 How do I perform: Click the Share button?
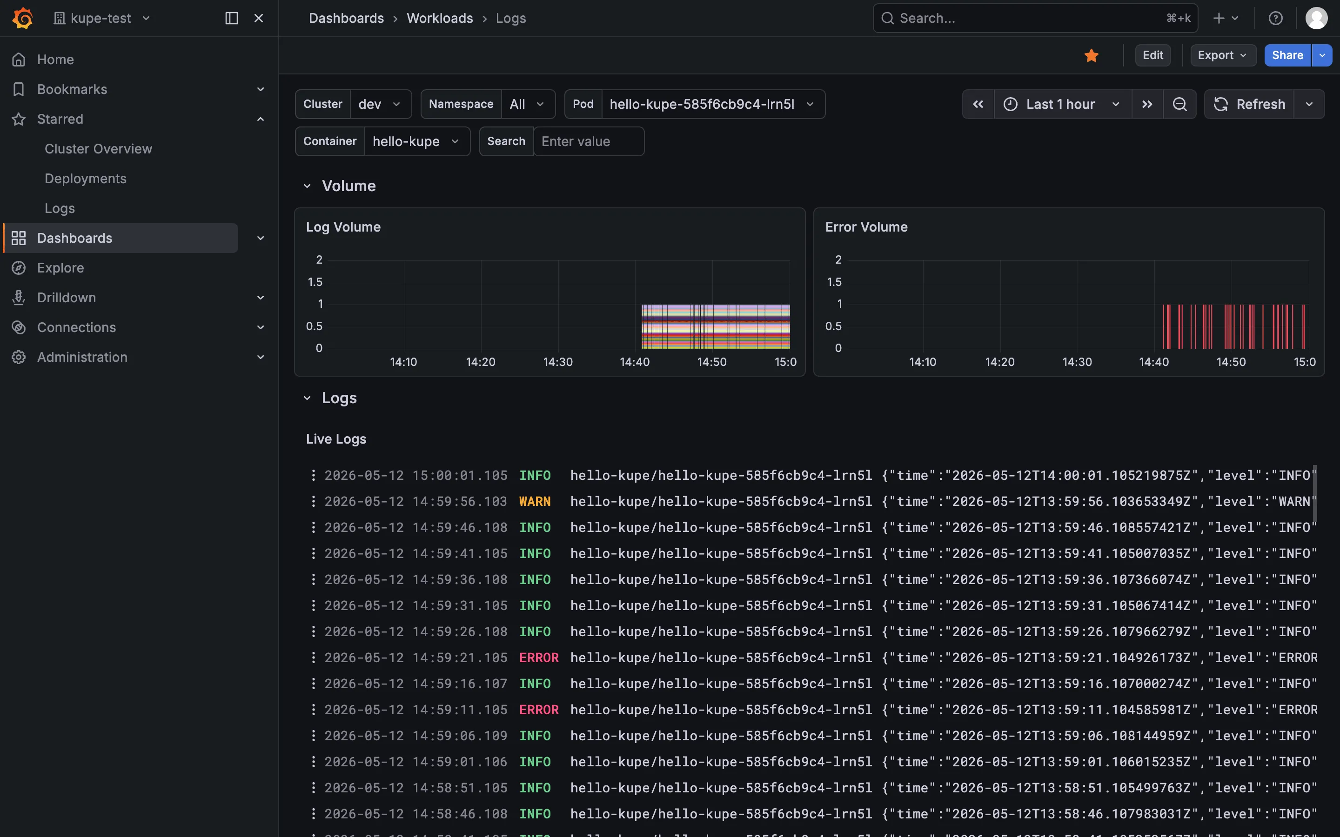(x=1287, y=55)
